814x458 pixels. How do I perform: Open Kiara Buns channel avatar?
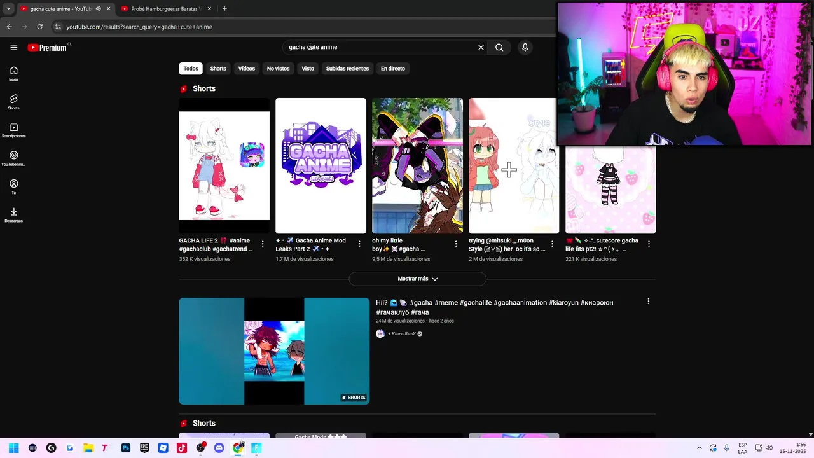(x=380, y=333)
